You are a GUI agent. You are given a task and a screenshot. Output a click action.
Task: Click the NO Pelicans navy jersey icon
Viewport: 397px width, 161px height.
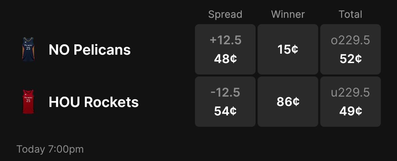(28, 50)
